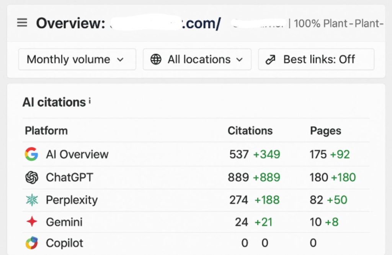Viewport: 392px width, 255px height.
Task: Click the globe icon in locations filter
Action: [x=156, y=60]
